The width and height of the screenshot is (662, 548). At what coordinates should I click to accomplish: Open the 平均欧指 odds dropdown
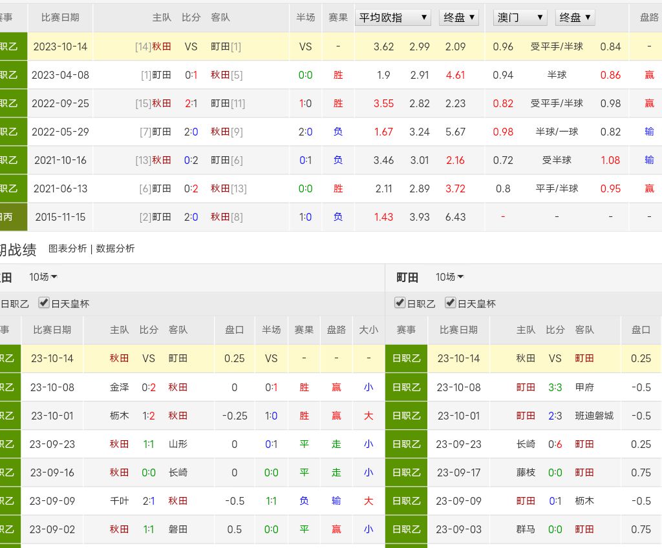(393, 17)
